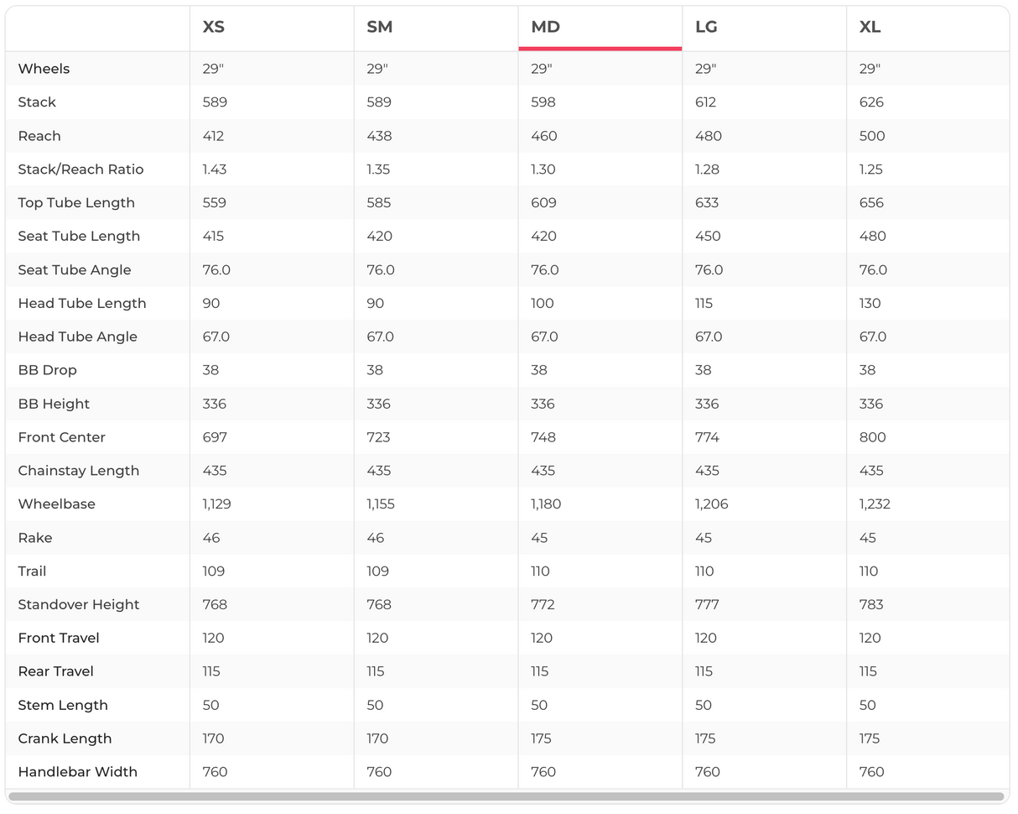Select the Standover Height row label
Viewport: 1018px width, 814px height.
(x=79, y=605)
